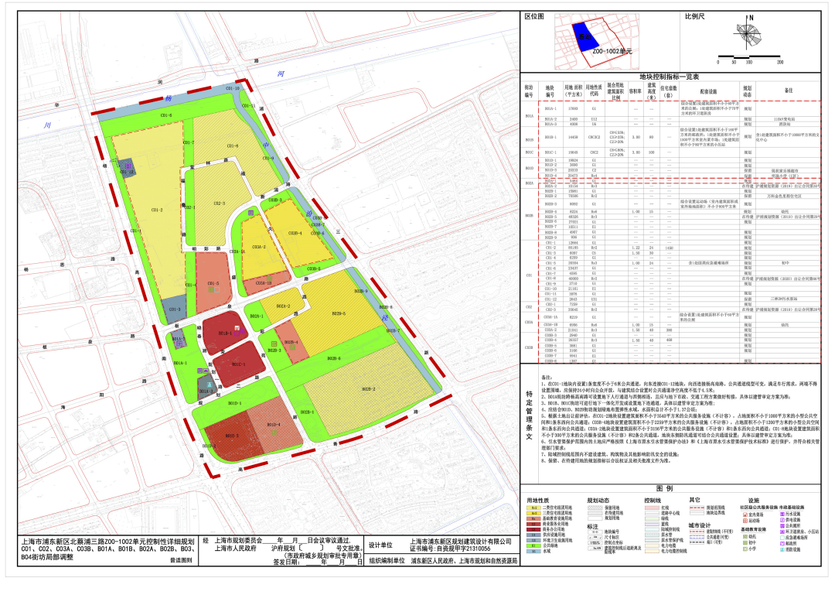
Task: Select the commercial service land (商业服务业用地) swatch
Action: point(533,524)
